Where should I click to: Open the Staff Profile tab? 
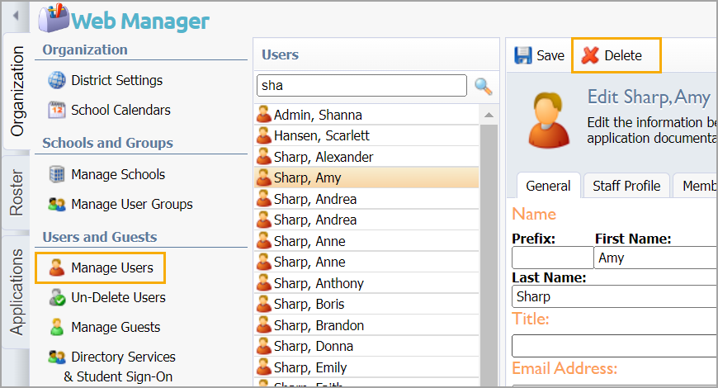[x=626, y=186]
